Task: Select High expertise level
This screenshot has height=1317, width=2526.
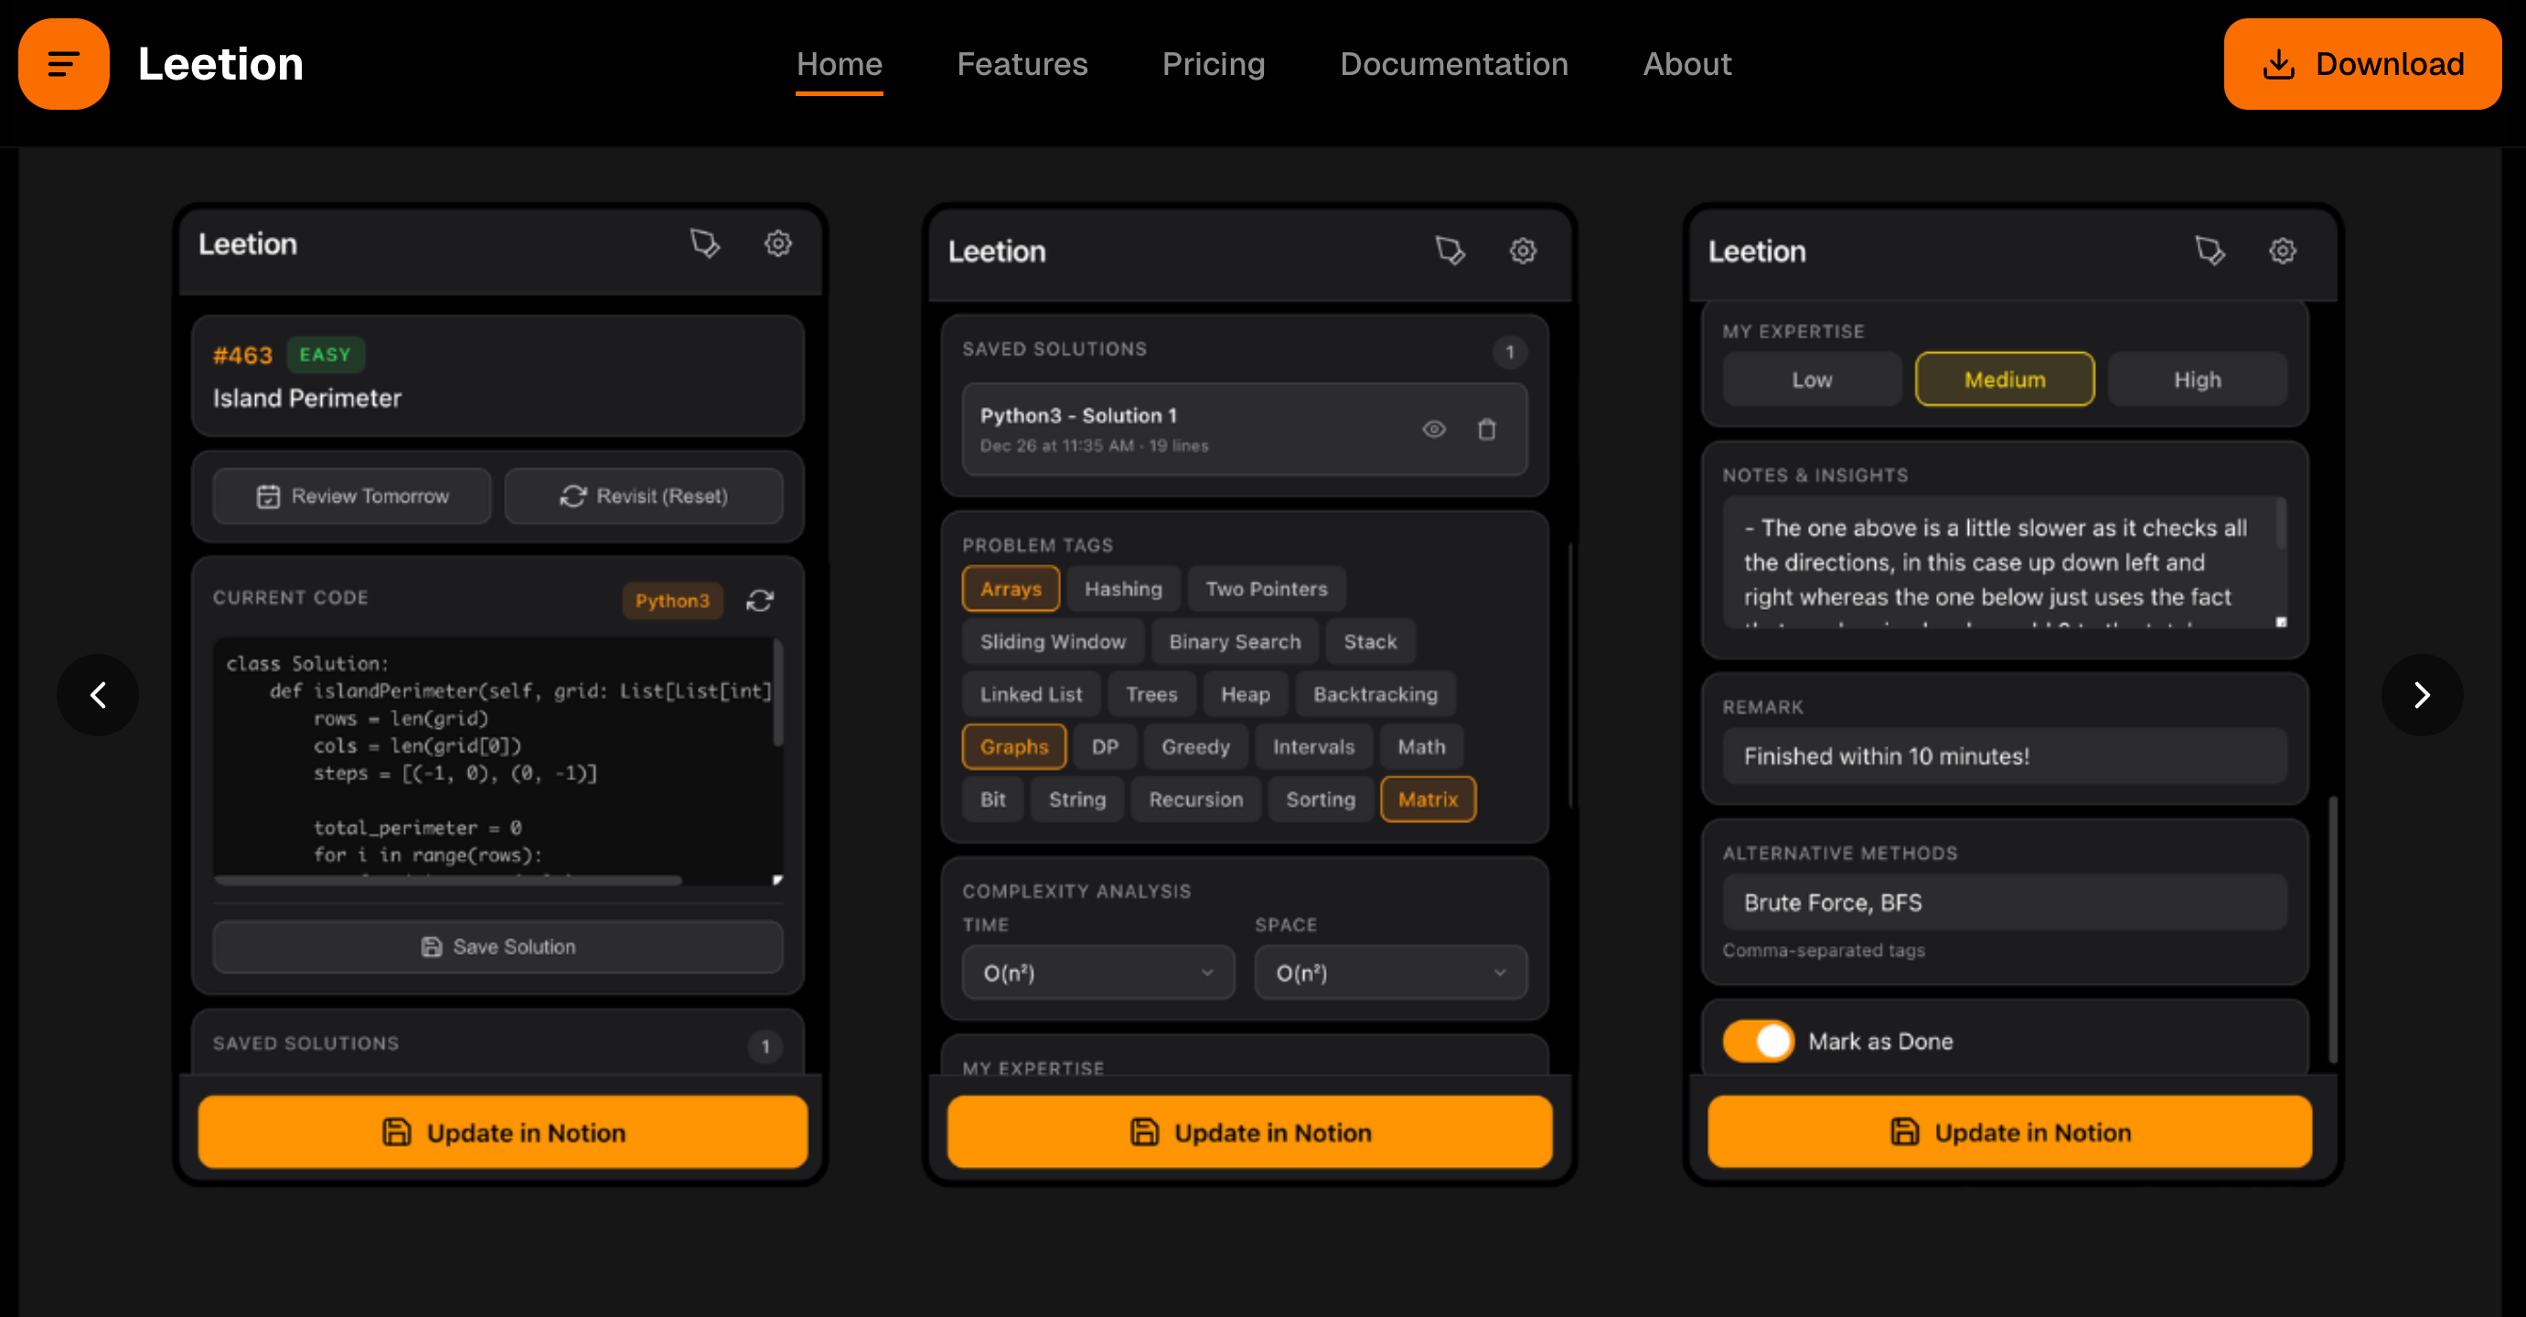Action: pyautogui.click(x=2197, y=380)
